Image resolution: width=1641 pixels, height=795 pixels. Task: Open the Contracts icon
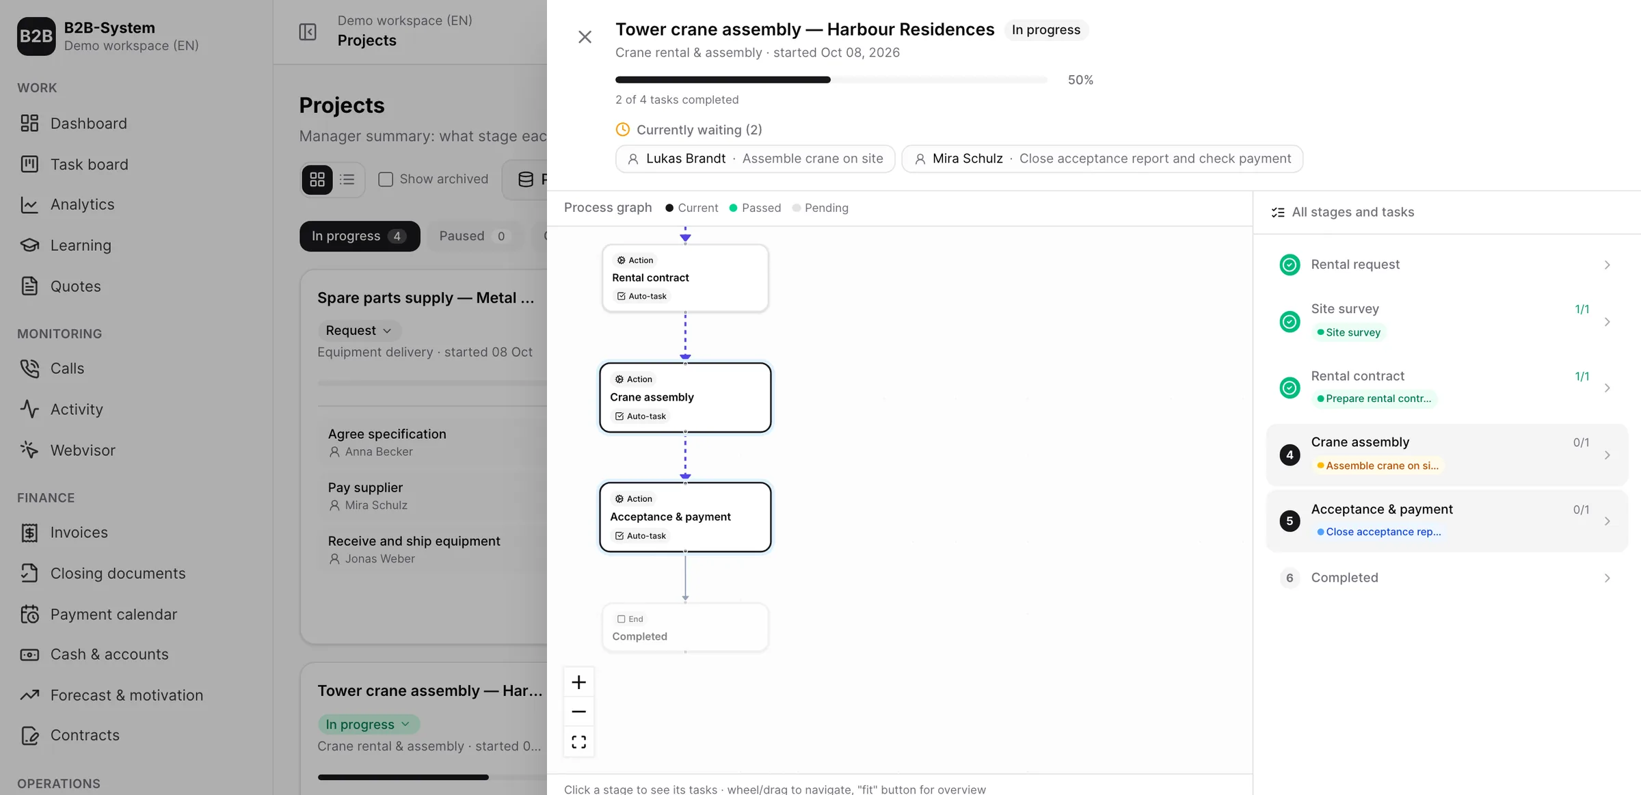(x=29, y=735)
